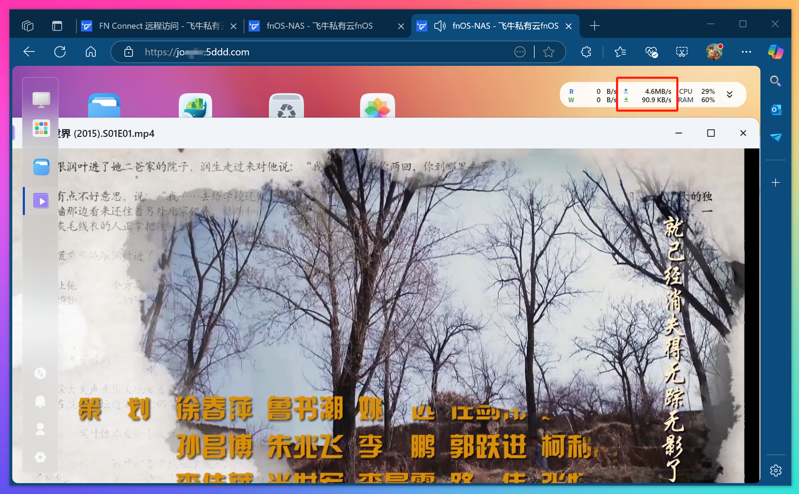The image size is (799, 494).
Task: Open the user account icon in dock
Action: [40, 429]
